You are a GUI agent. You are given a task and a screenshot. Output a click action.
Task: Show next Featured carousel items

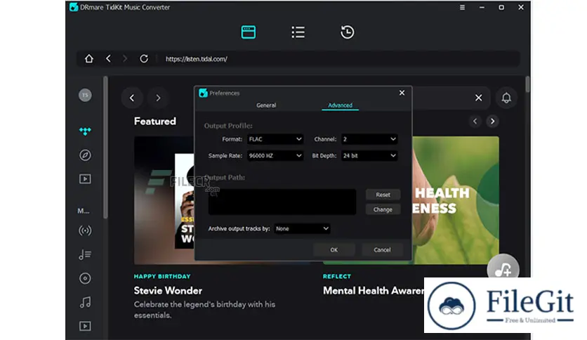click(x=493, y=122)
